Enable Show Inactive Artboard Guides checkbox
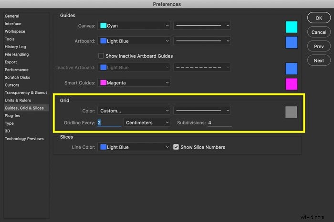The height and width of the screenshot is (222, 334). coord(101,56)
